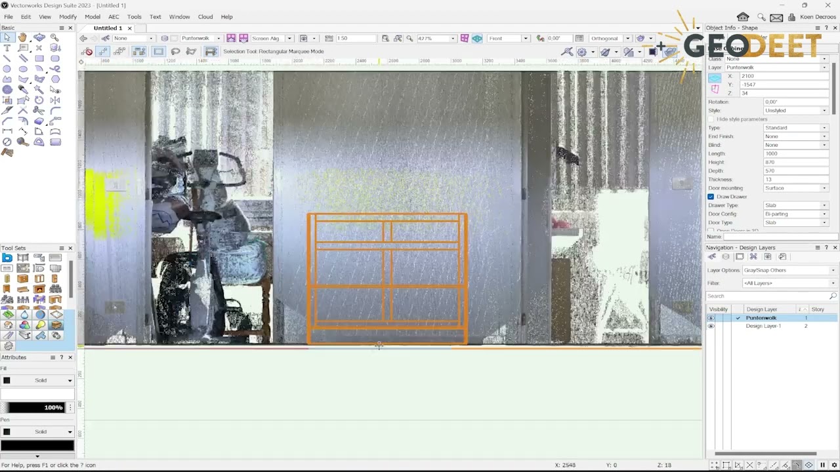Image resolution: width=840 pixels, height=472 pixels.
Task: Open the File menu
Action: 8,16
